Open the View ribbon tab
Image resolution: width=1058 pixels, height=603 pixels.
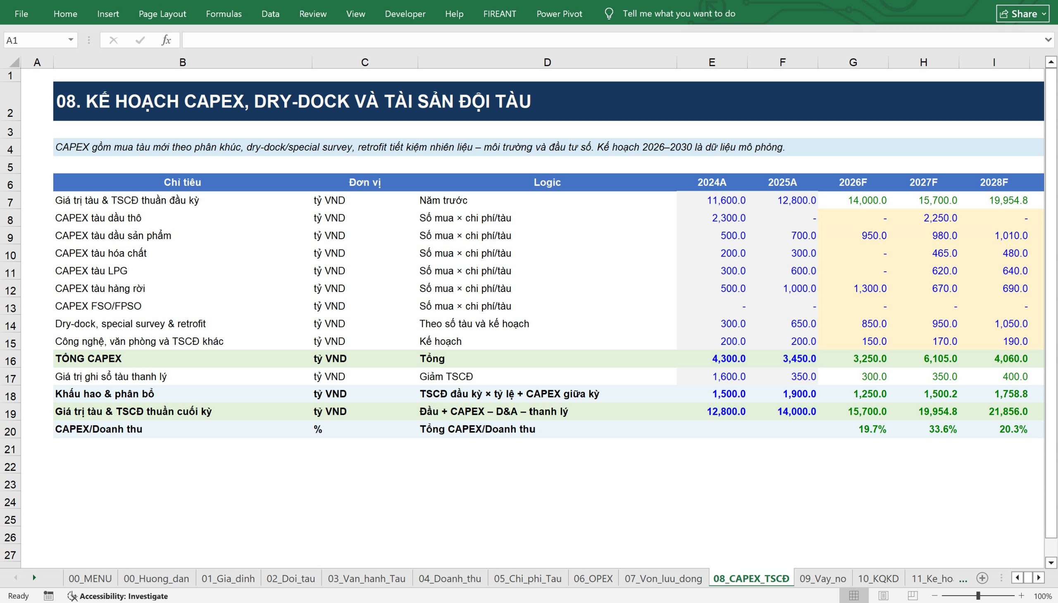(x=355, y=14)
